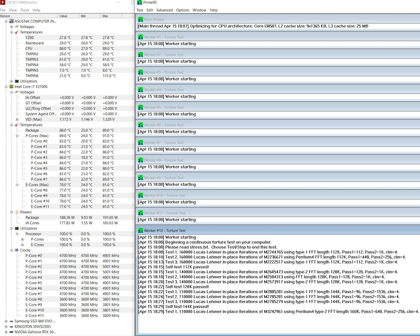Collapse the Powers section
This screenshot has width=420, height=336.
click(11, 212)
